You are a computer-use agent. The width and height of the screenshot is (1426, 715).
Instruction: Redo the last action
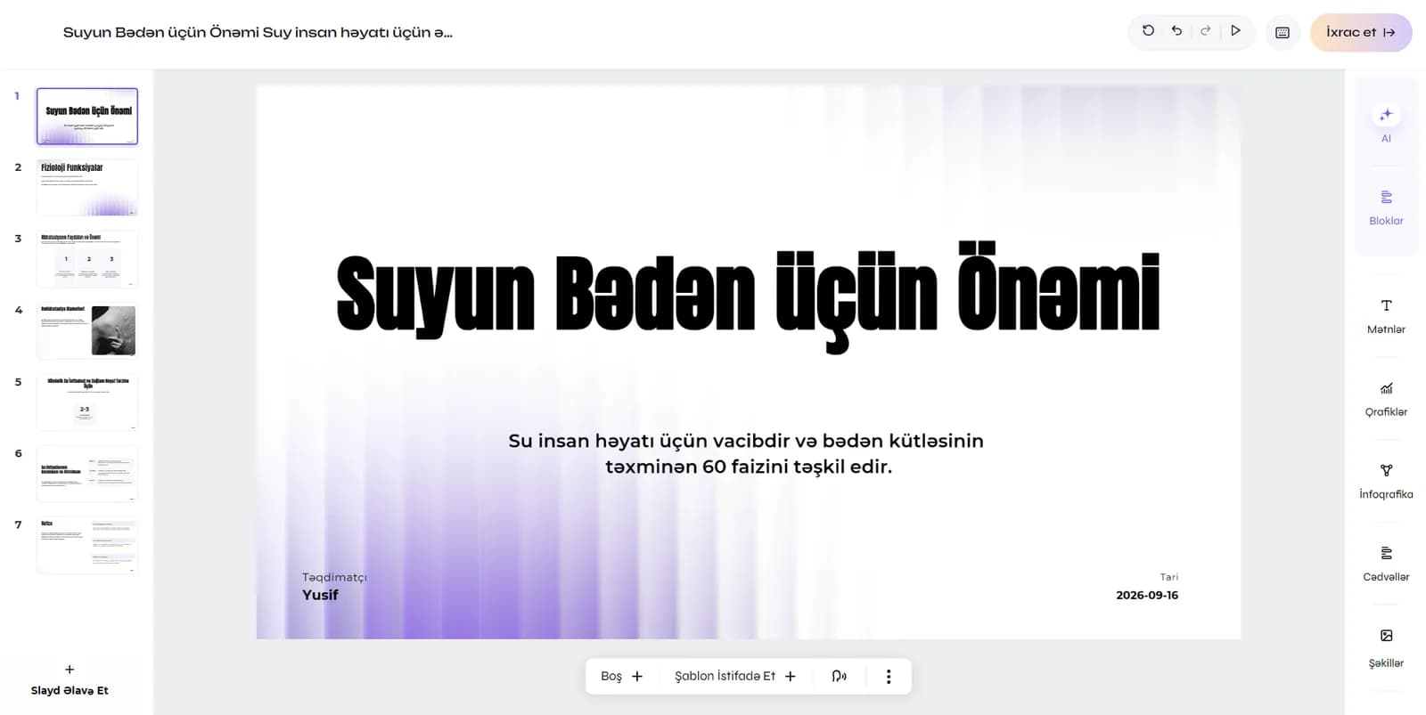pos(1205,31)
